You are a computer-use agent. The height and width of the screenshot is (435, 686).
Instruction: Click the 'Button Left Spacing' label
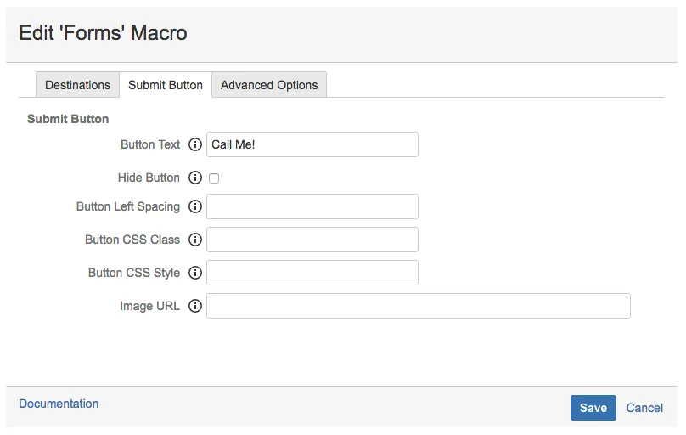pyautogui.click(x=127, y=206)
